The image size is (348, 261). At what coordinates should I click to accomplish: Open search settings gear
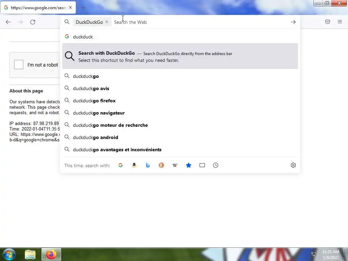coord(293,165)
